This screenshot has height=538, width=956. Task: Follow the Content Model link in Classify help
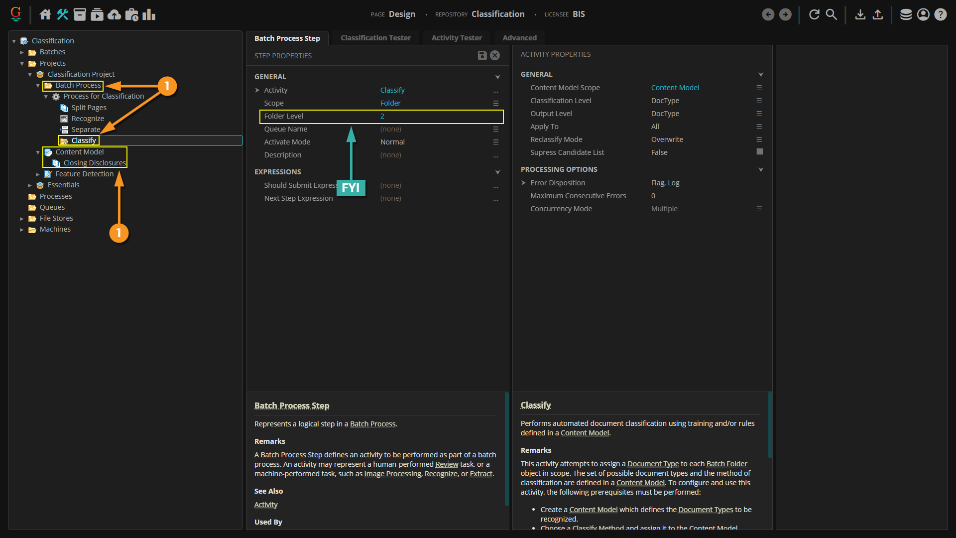(585, 433)
